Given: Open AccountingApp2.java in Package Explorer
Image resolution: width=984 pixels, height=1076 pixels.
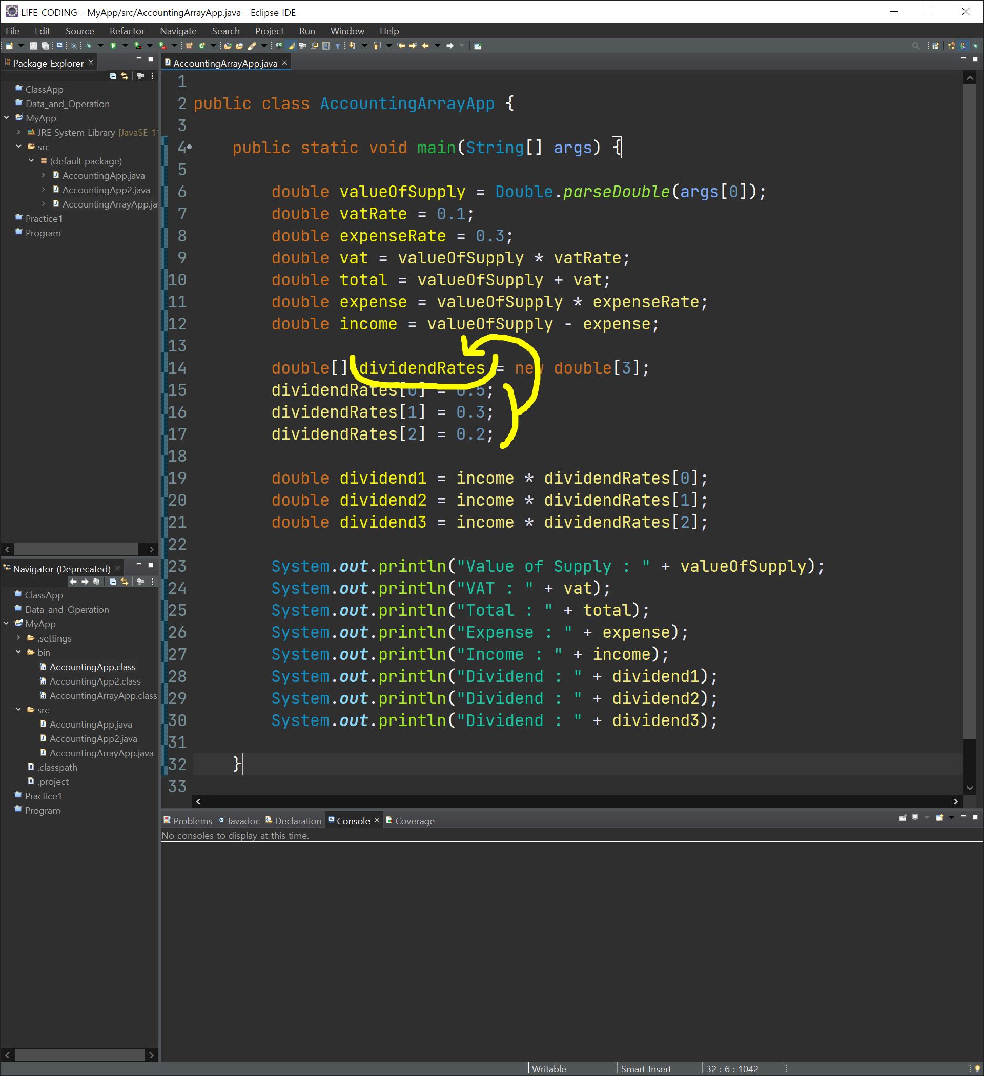Looking at the screenshot, I should pos(106,190).
